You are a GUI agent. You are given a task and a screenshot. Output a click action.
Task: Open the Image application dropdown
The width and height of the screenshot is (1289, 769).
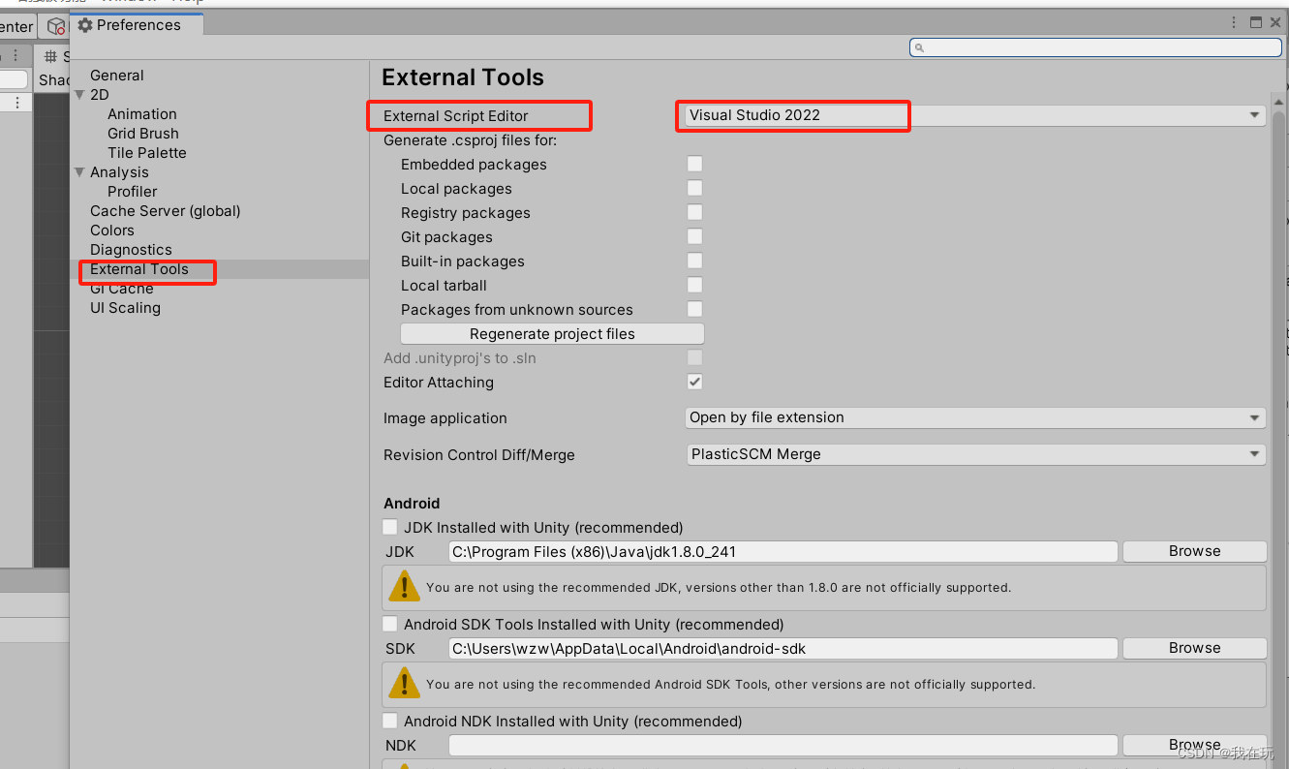tap(974, 417)
